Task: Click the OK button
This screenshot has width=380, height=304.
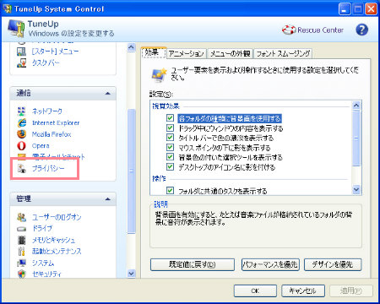Action: click(255, 290)
